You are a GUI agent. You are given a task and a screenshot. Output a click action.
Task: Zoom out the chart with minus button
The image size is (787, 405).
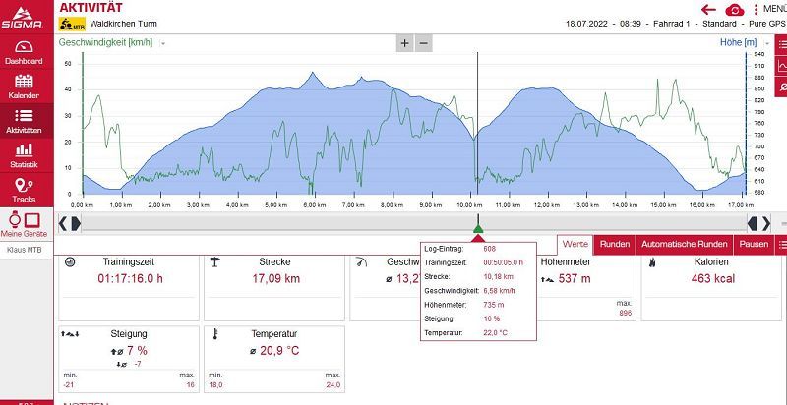coord(423,43)
